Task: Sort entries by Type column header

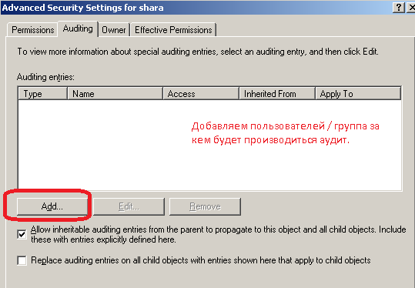Action: (x=42, y=94)
